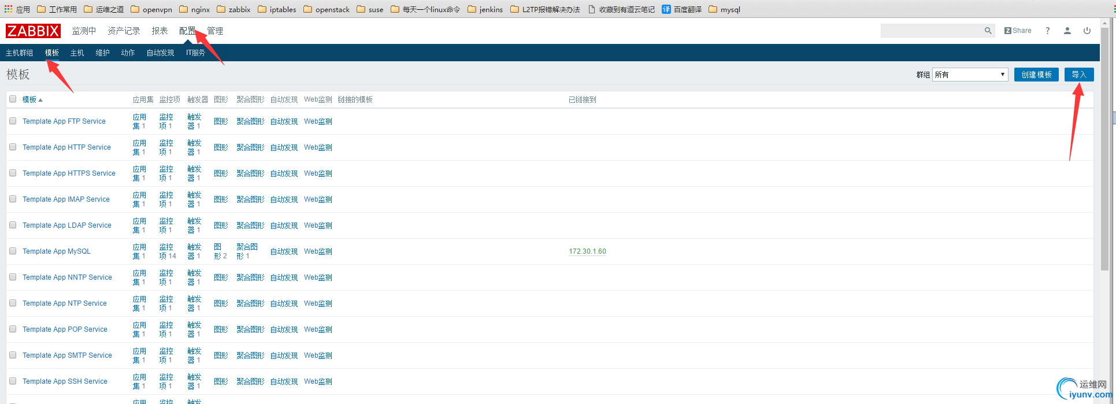Open 触发器 link for Template App POP Service
The height and width of the screenshot is (404, 1116).
tap(194, 329)
